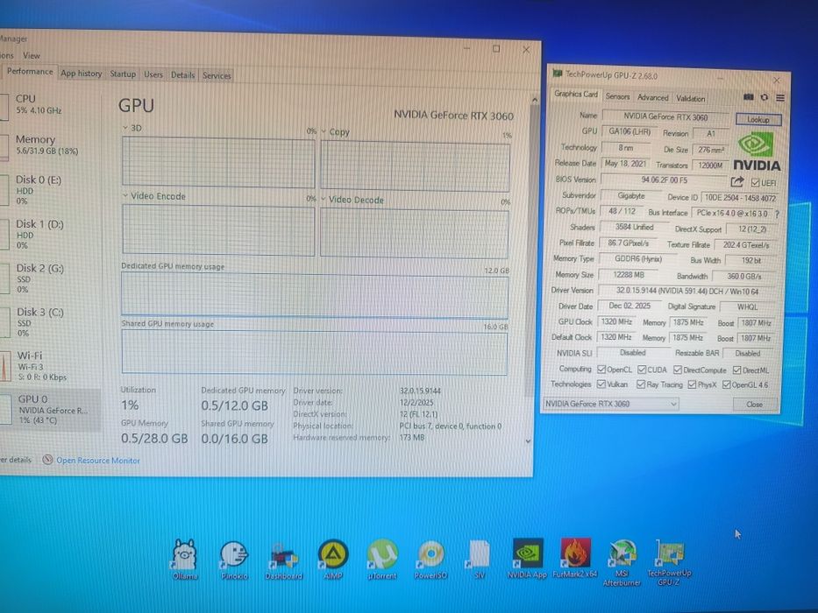Toggle the OpenCL checkbox
The width and height of the screenshot is (818, 613).
602,369
